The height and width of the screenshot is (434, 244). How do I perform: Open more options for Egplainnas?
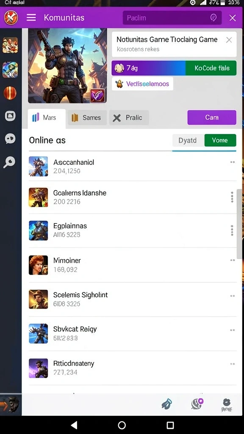[232, 230]
